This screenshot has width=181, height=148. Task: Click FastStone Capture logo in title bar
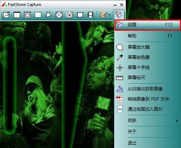click(4, 4)
